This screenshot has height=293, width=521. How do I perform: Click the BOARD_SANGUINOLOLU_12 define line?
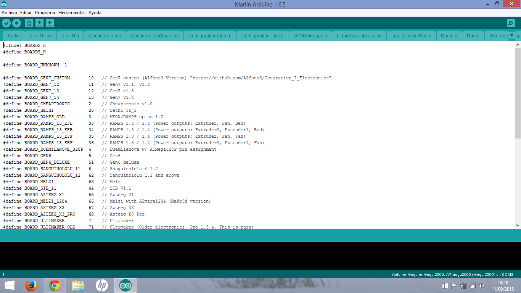point(91,175)
